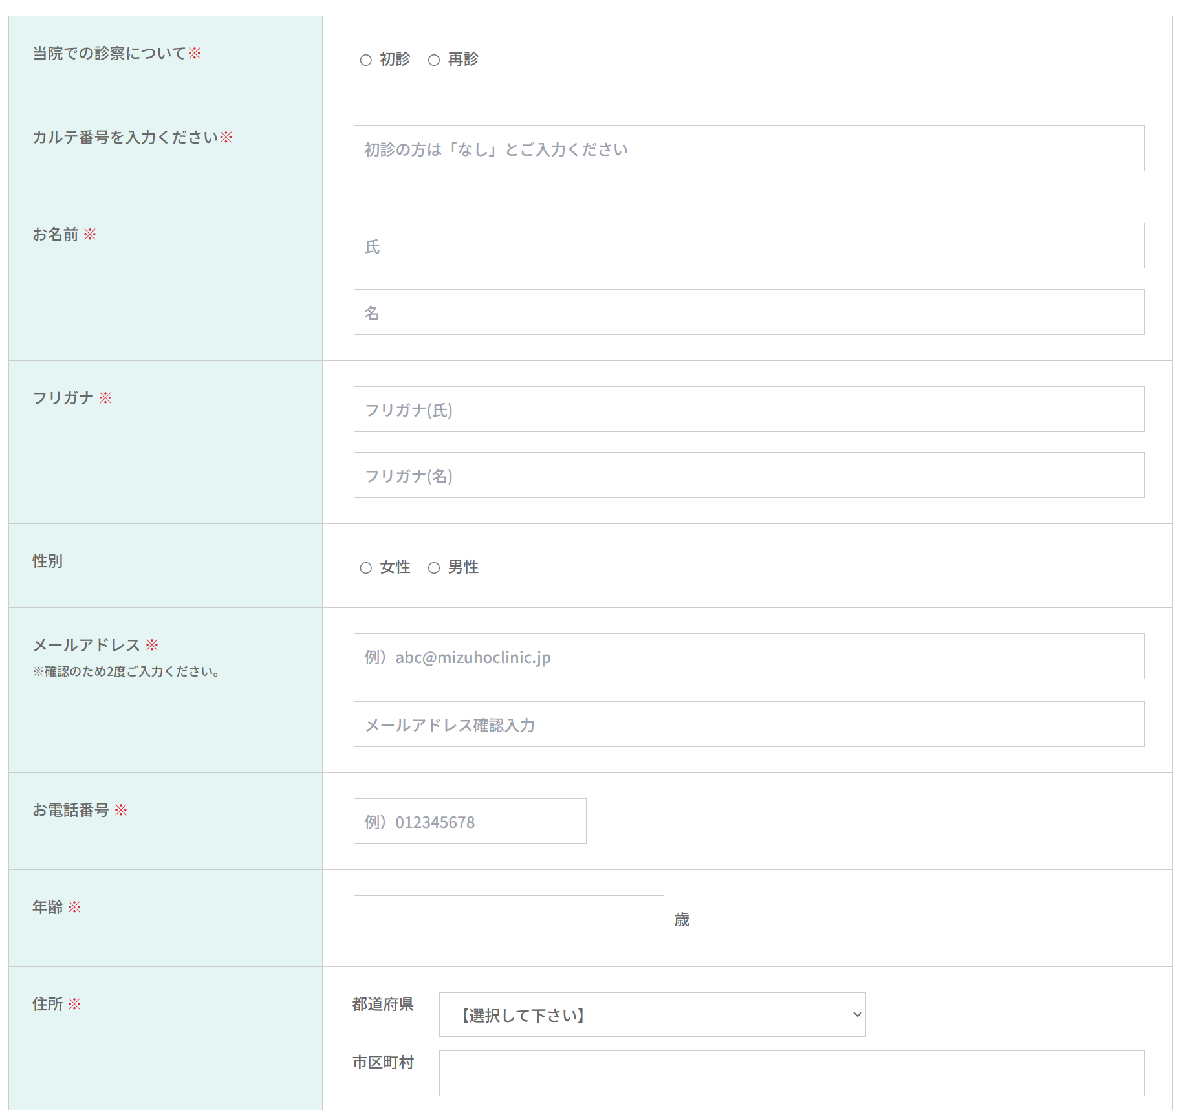Viewport: 1192px width, 1110px height.
Task: Click the age input box before 歳
Action: pyautogui.click(x=508, y=919)
